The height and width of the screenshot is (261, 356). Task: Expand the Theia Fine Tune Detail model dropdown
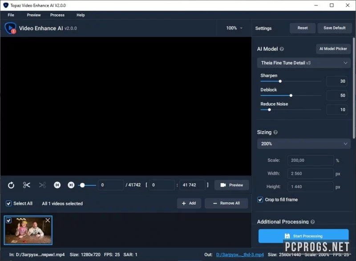pos(304,63)
